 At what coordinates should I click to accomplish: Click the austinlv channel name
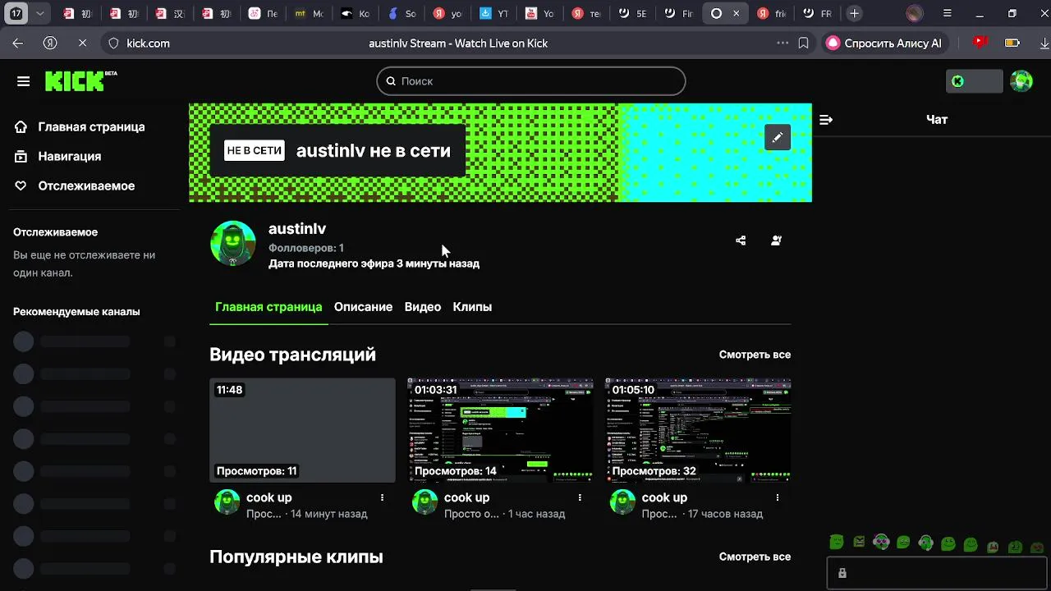coord(297,229)
